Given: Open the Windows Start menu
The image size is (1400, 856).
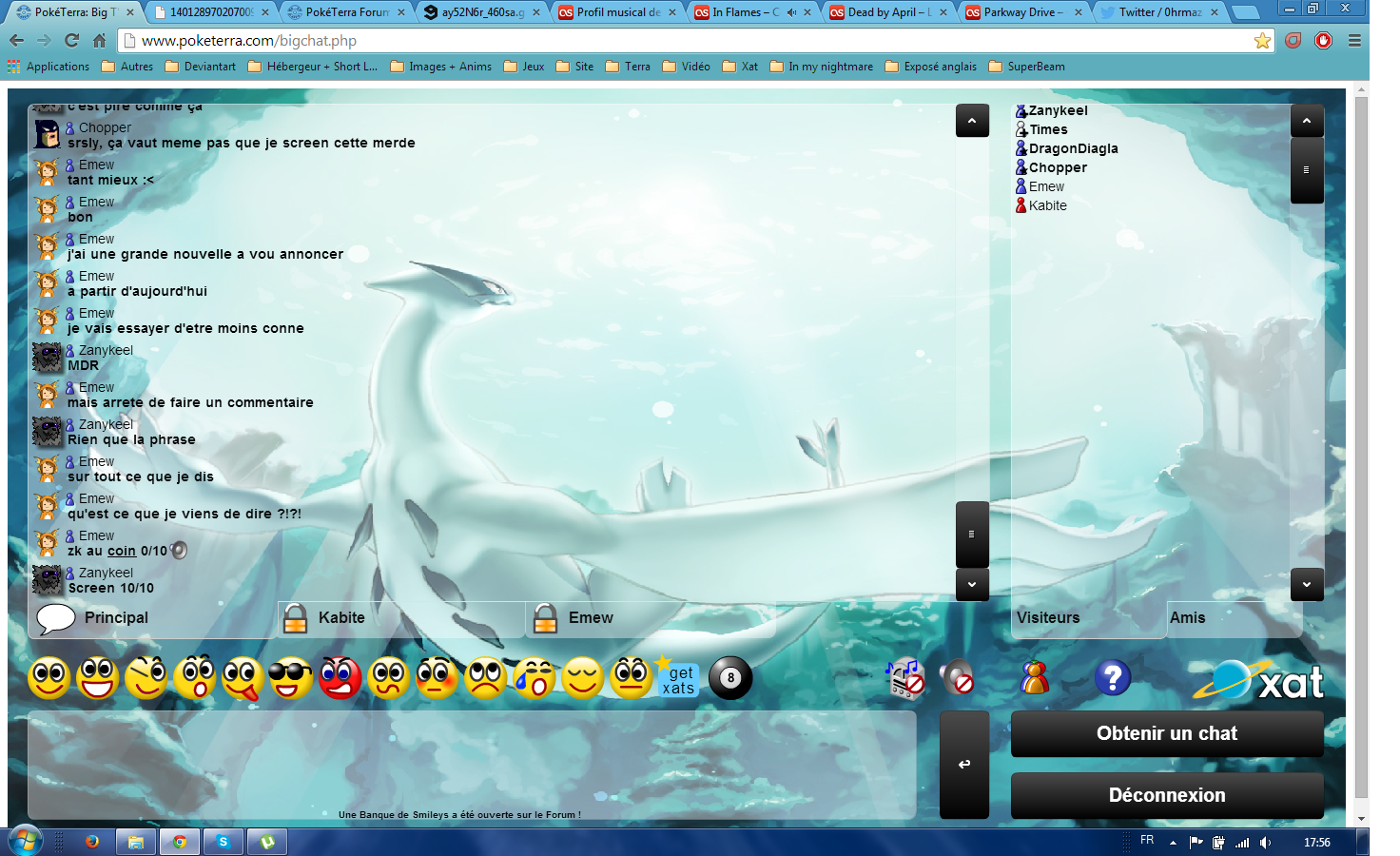Looking at the screenshot, I should 25,842.
